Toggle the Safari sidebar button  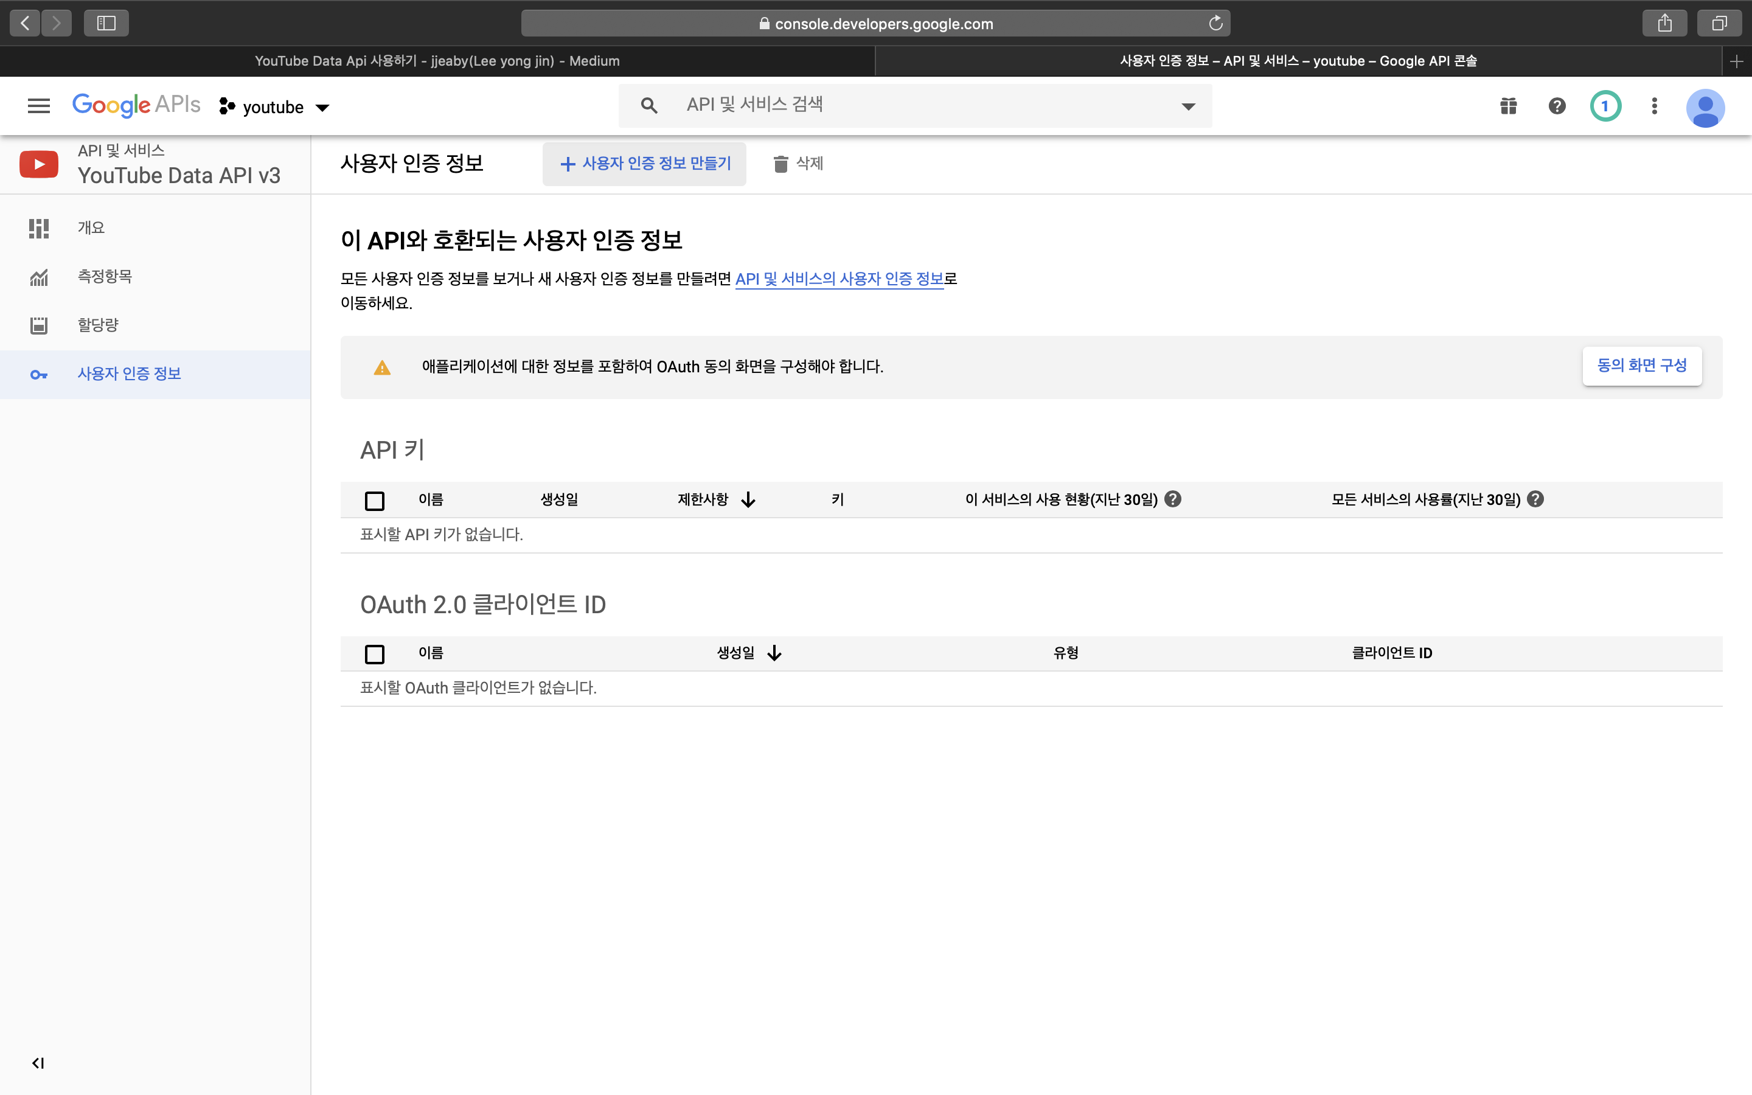click(x=106, y=23)
